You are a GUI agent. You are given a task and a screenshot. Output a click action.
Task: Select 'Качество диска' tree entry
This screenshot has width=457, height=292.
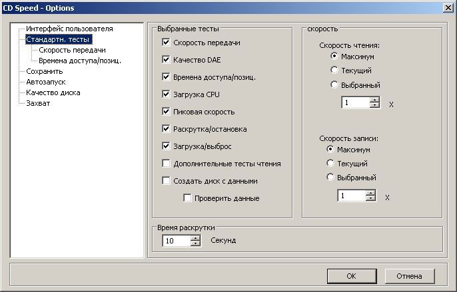[53, 92]
